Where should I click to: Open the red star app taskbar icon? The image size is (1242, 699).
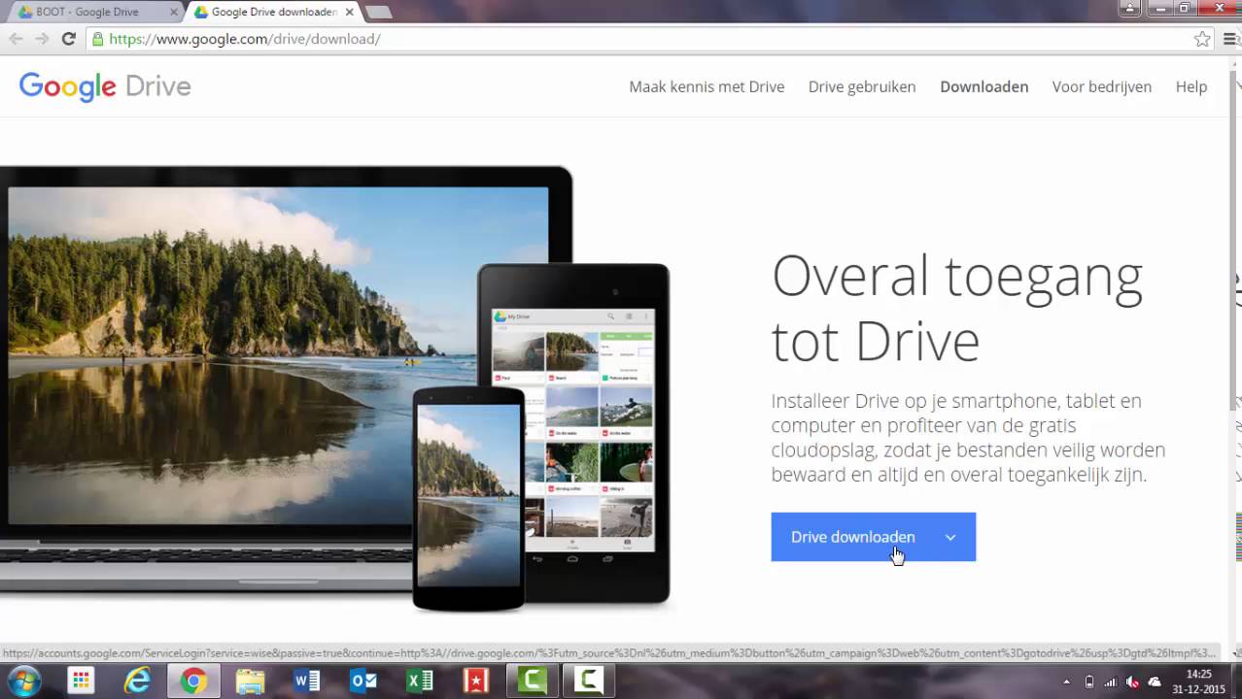(x=475, y=682)
